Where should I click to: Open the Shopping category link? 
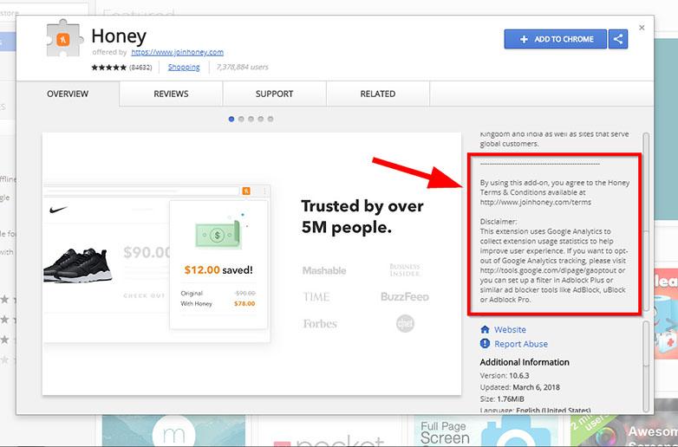click(184, 68)
